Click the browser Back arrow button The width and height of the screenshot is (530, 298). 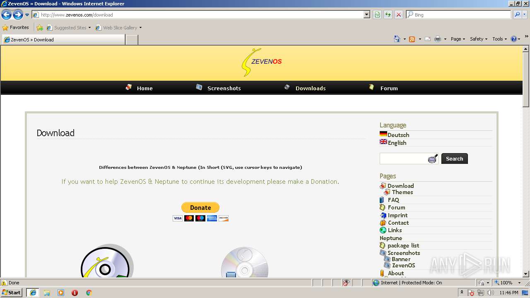6,15
